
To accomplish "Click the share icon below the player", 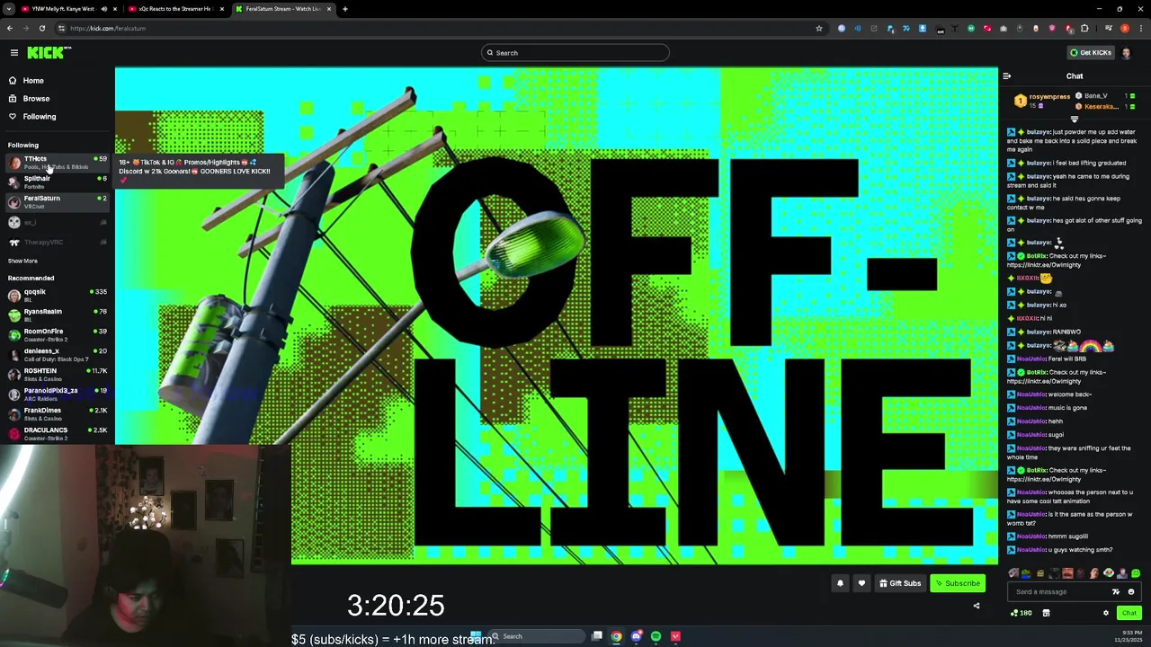I will (x=977, y=606).
